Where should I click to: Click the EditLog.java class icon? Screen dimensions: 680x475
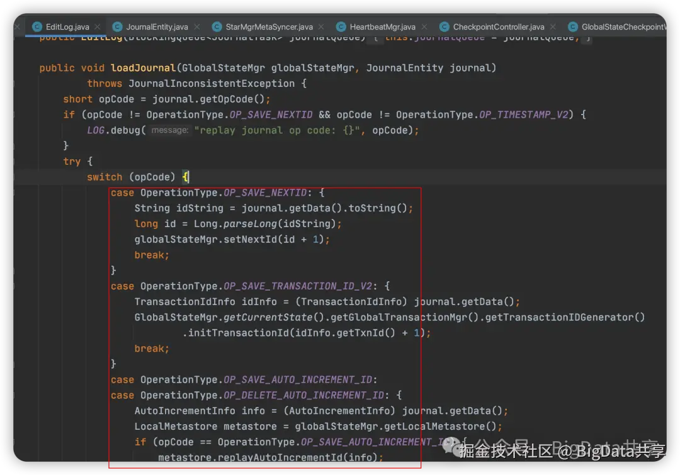tap(37, 27)
